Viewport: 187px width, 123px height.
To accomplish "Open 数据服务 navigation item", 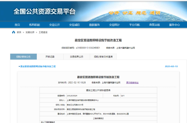I will click(94, 25).
